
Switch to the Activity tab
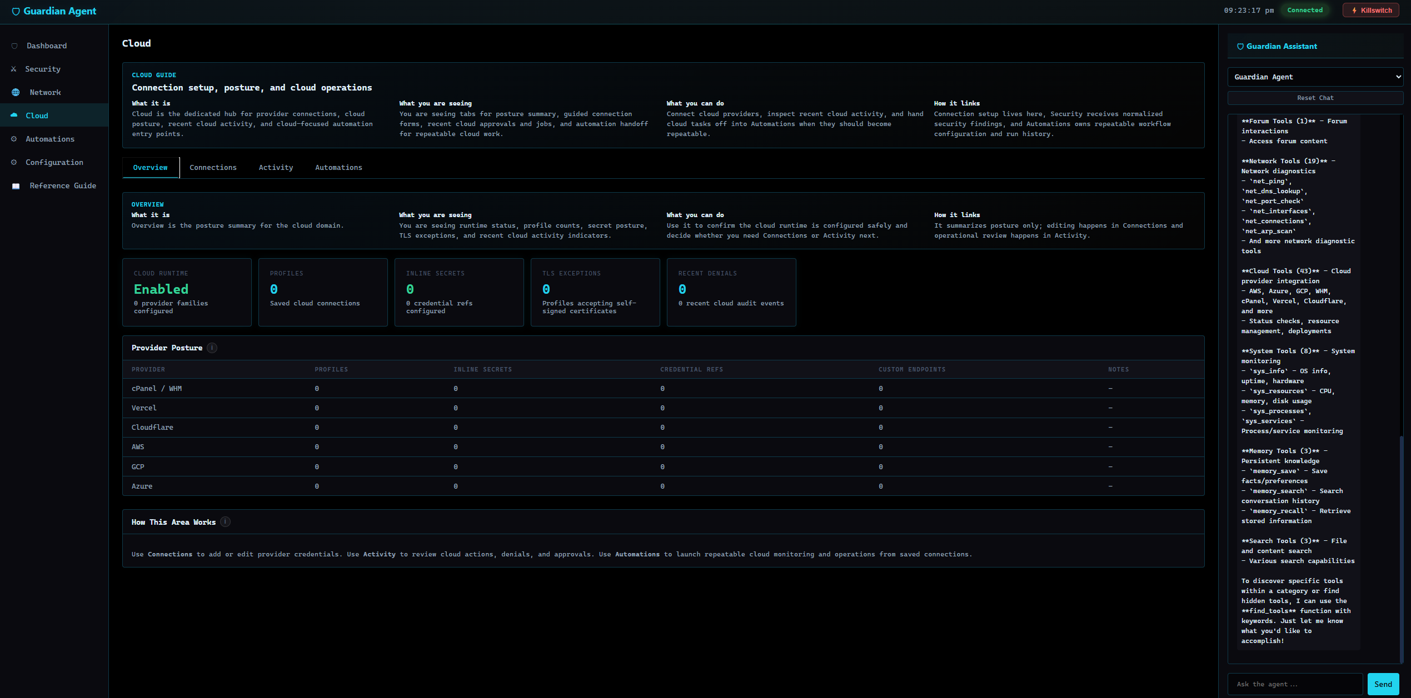(276, 167)
